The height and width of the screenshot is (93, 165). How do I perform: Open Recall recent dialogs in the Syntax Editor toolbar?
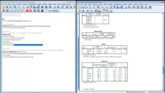(x=15, y=7)
